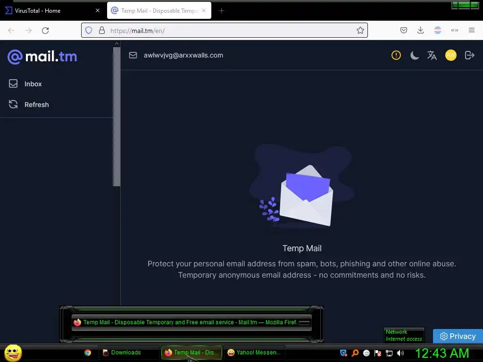483x362 pixels.
Task: Open the Firefox hamburger menu
Action: 472,30
